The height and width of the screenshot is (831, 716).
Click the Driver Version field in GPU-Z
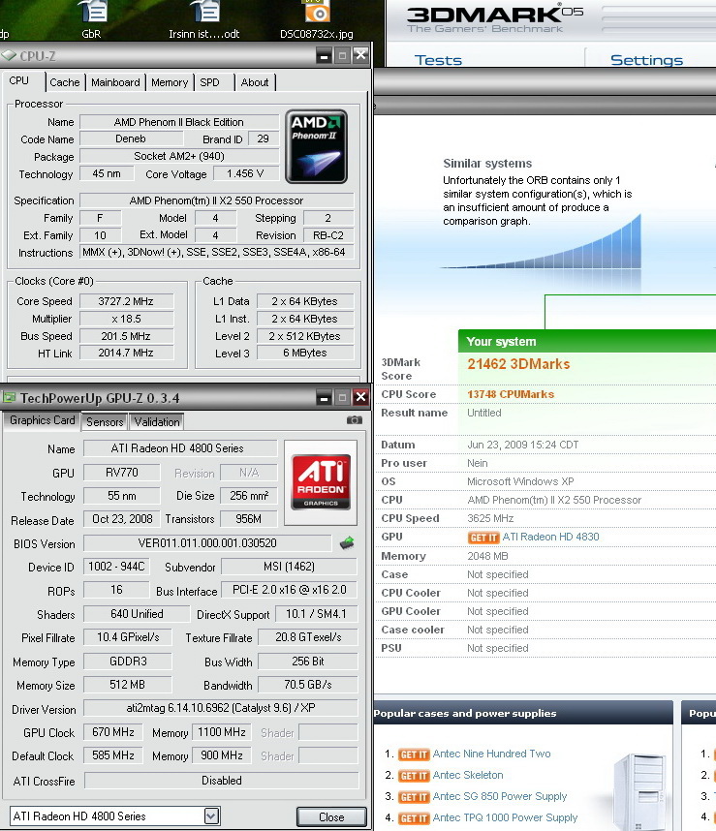coord(221,708)
